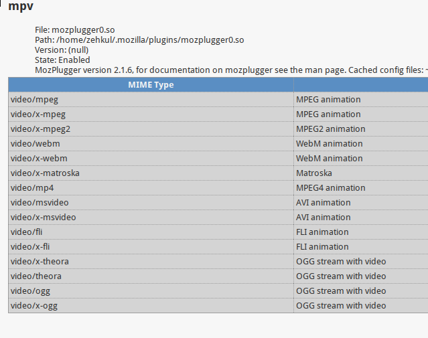
Task: Click the video/msvideo entry
Action: pos(151,203)
